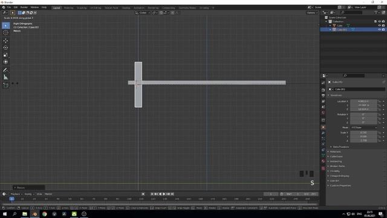Toggle visibility eye for Collection
This screenshot has height=218, width=387.
pyautogui.click(x=379, y=22)
